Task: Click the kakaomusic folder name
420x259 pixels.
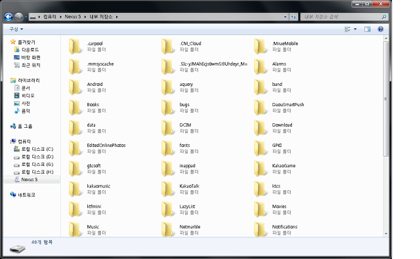Action: pos(98,186)
